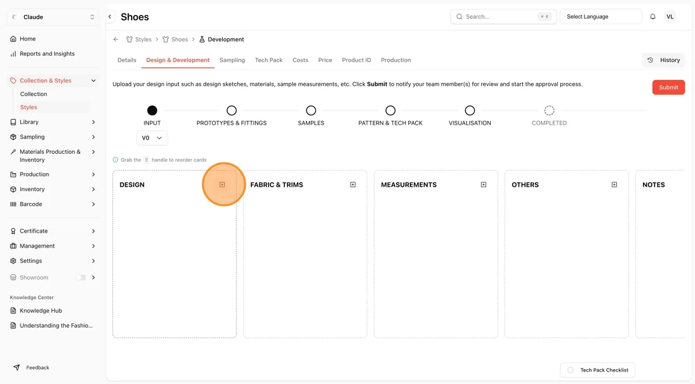Click the Certificate ribbon icon
The image size is (695, 384).
click(13, 231)
